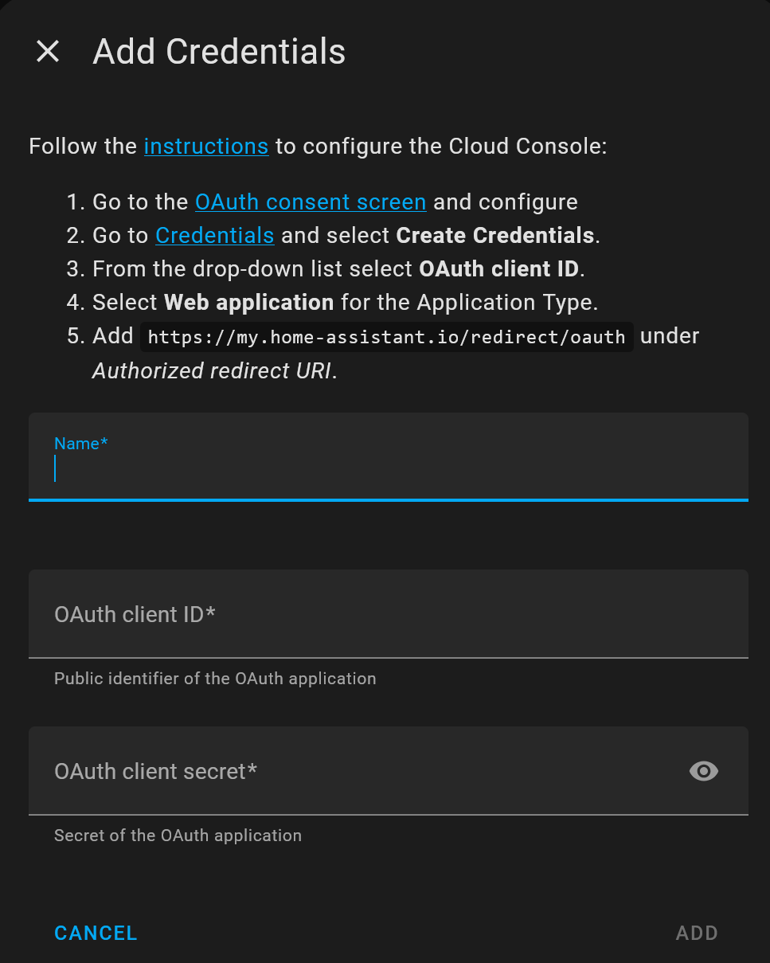Select the redirect URI code snippet
Viewport: 770px width, 963px height.
pyautogui.click(x=386, y=336)
